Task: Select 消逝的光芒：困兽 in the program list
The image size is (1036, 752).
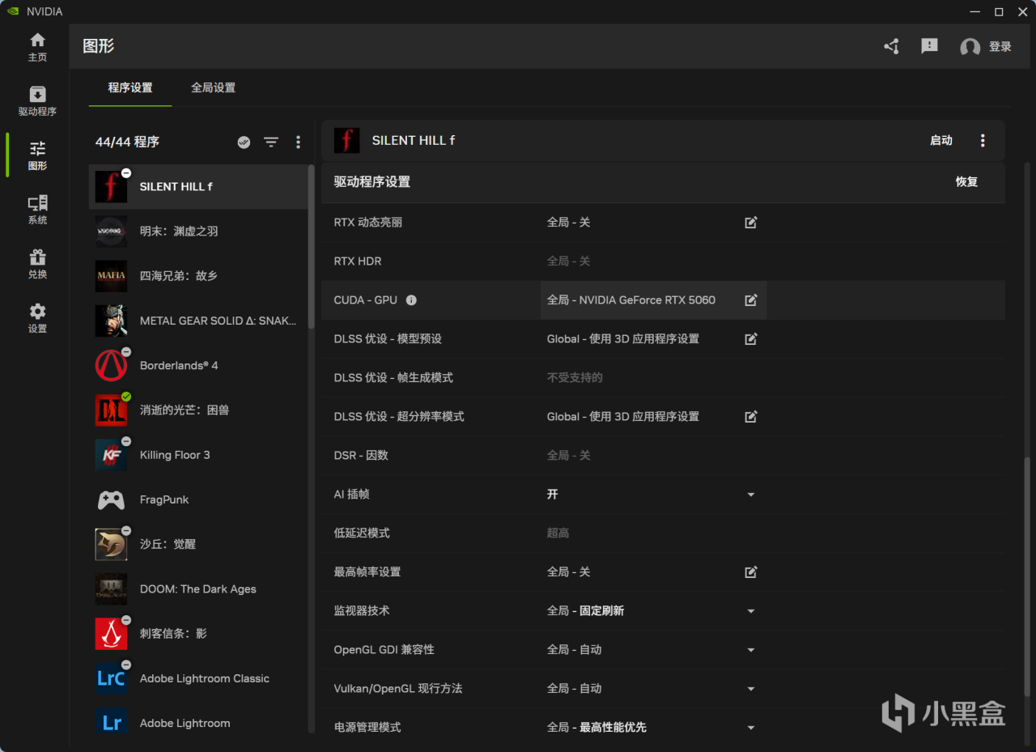Action: (x=198, y=410)
